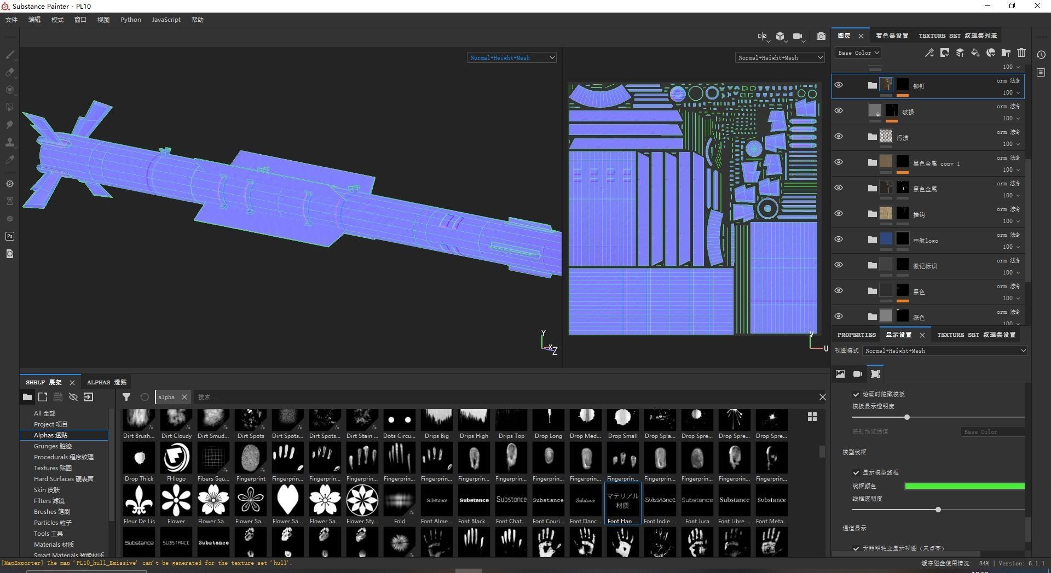The image size is (1051, 573).
Task: Close the SHELF 展架 tab
Action: [x=72, y=382]
